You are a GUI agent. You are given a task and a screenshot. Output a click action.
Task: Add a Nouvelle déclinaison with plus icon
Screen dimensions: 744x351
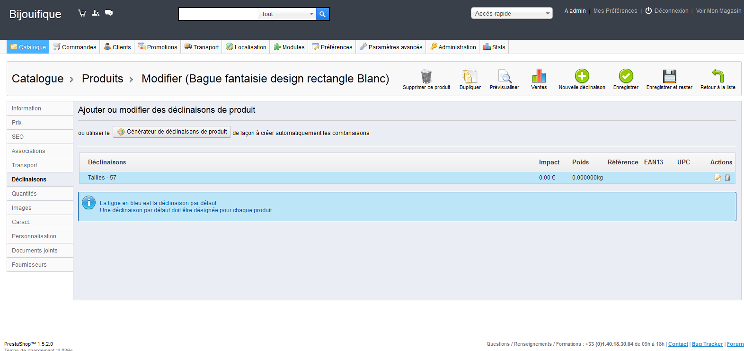pyautogui.click(x=582, y=77)
